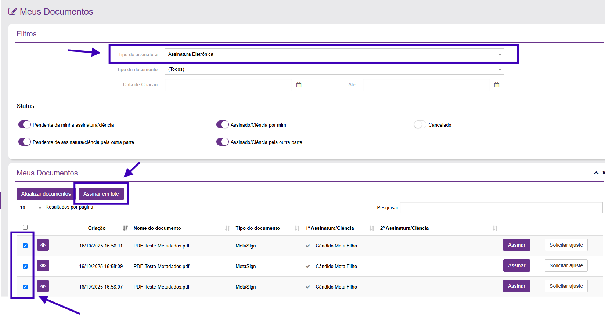Click the Pesquisar search field

(501, 207)
